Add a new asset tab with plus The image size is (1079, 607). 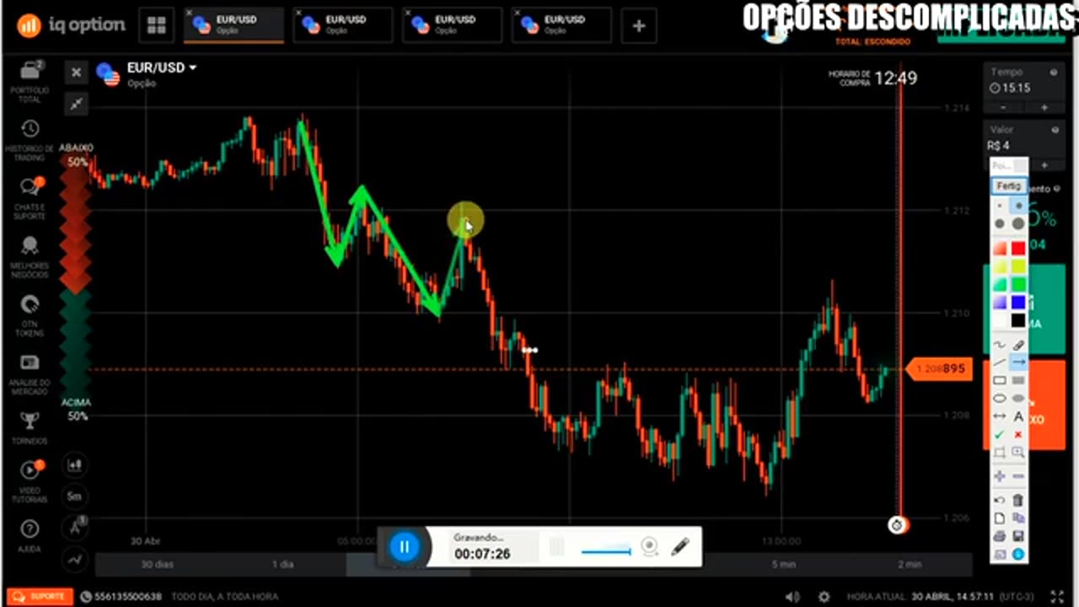(x=639, y=26)
